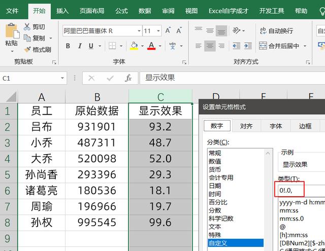
Task: Select align right icon
Action: coord(221,46)
